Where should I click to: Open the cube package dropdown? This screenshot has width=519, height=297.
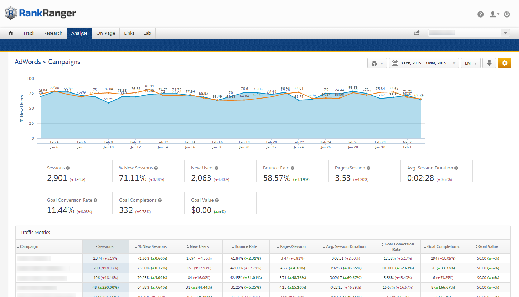coord(377,63)
